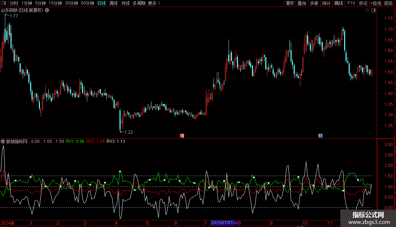Click the RV2: 1.04 indicator value
The width and height of the screenshot is (396, 227).
coord(95,141)
